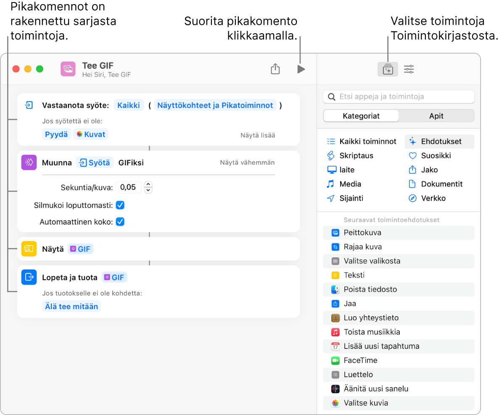Change the 'Älä tee mitään' output setting

pos(71,306)
